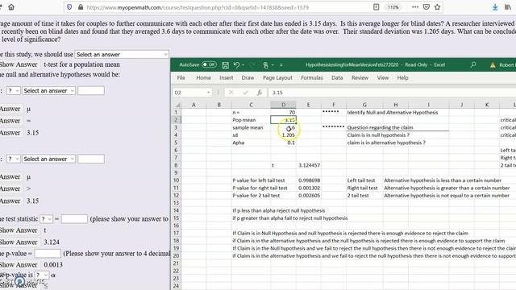Click the first hypothesis value input box
516x290 pixels.
coord(91,91)
